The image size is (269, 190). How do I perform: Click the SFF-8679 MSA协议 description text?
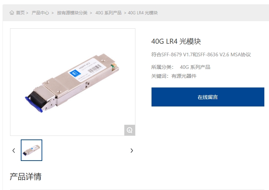click(x=201, y=54)
